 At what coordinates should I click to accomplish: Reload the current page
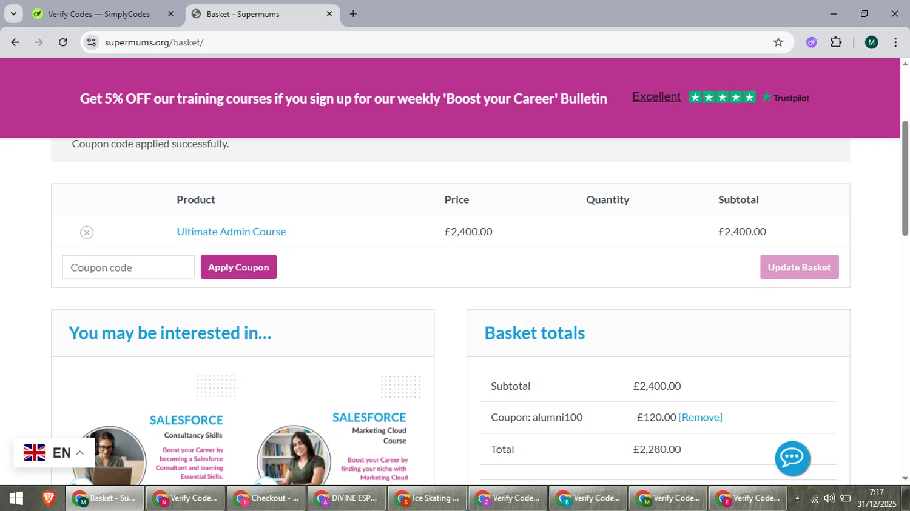coord(63,42)
